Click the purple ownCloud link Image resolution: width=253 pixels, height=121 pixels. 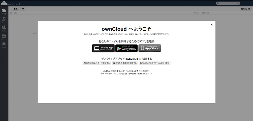(105, 74)
